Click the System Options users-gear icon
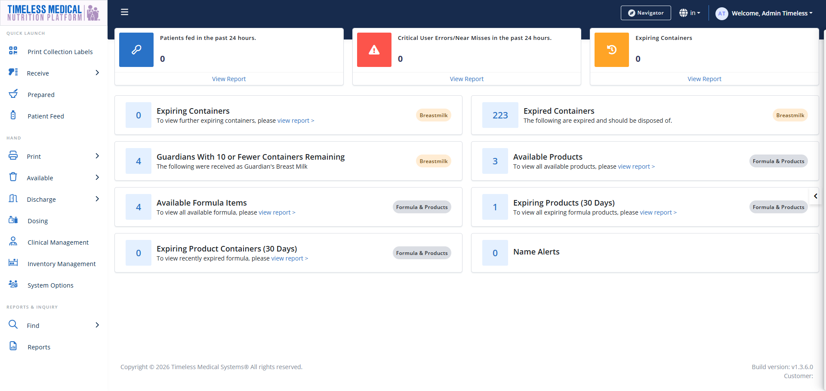Viewport: 826px width, 391px height. click(x=13, y=284)
